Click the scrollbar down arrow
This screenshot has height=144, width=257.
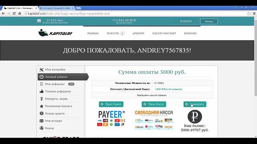(x=255, y=136)
